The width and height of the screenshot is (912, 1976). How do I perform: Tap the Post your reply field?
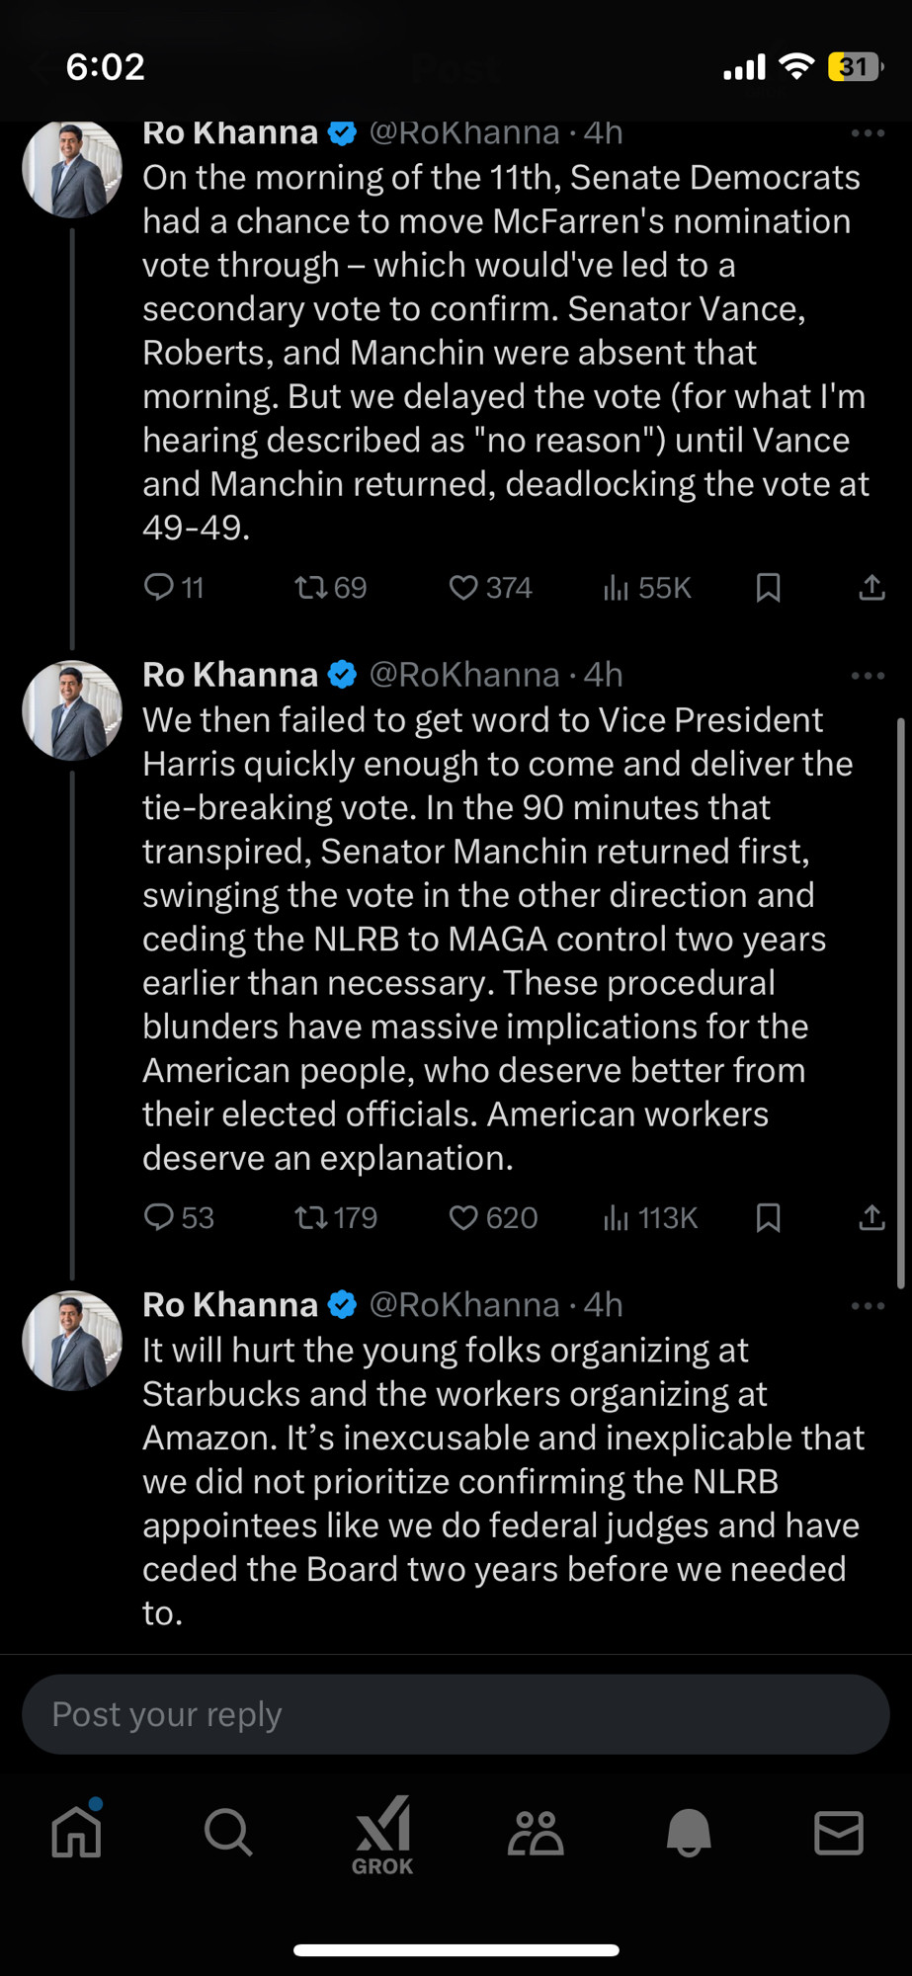coord(456,1714)
